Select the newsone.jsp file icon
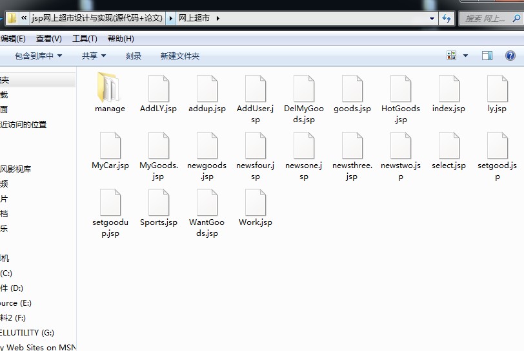Screen dimensions: 524x351 (x=304, y=145)
